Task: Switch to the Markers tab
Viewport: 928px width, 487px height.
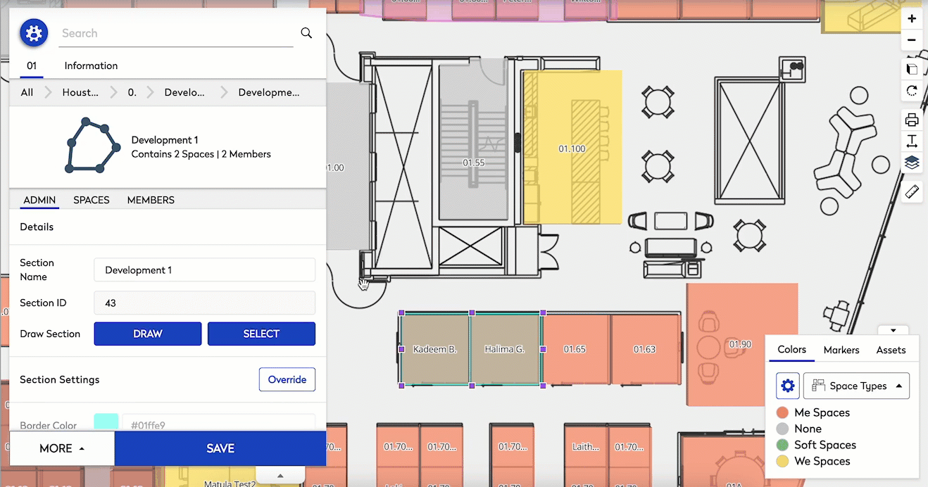Action: (x=841, y=350)
